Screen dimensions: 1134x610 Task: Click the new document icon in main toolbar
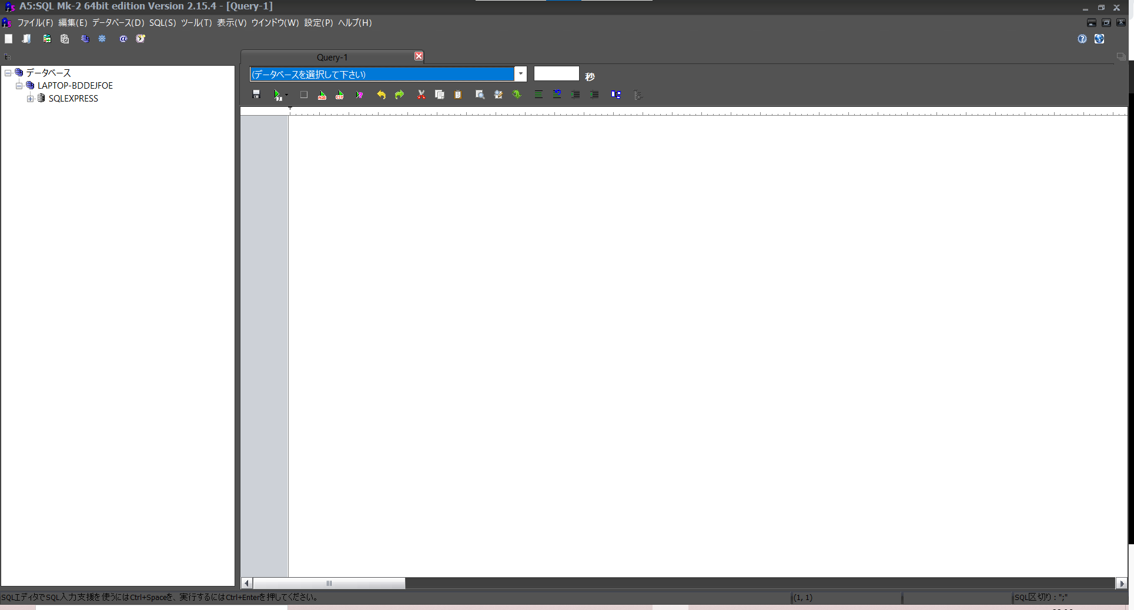[9, 39]
